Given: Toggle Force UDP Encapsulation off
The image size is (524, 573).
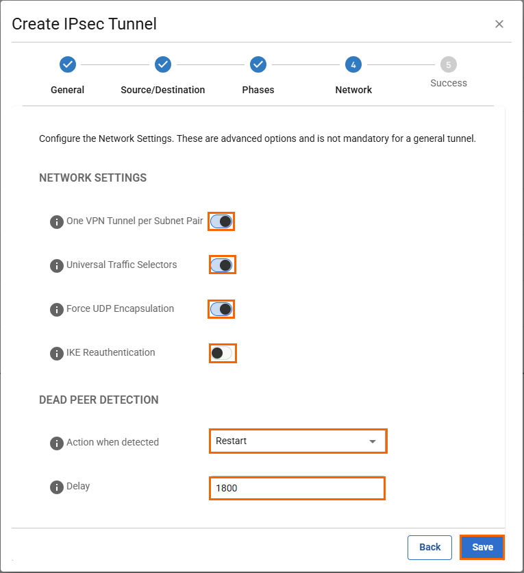Looking at the screenshot, I should click(222, 309).
